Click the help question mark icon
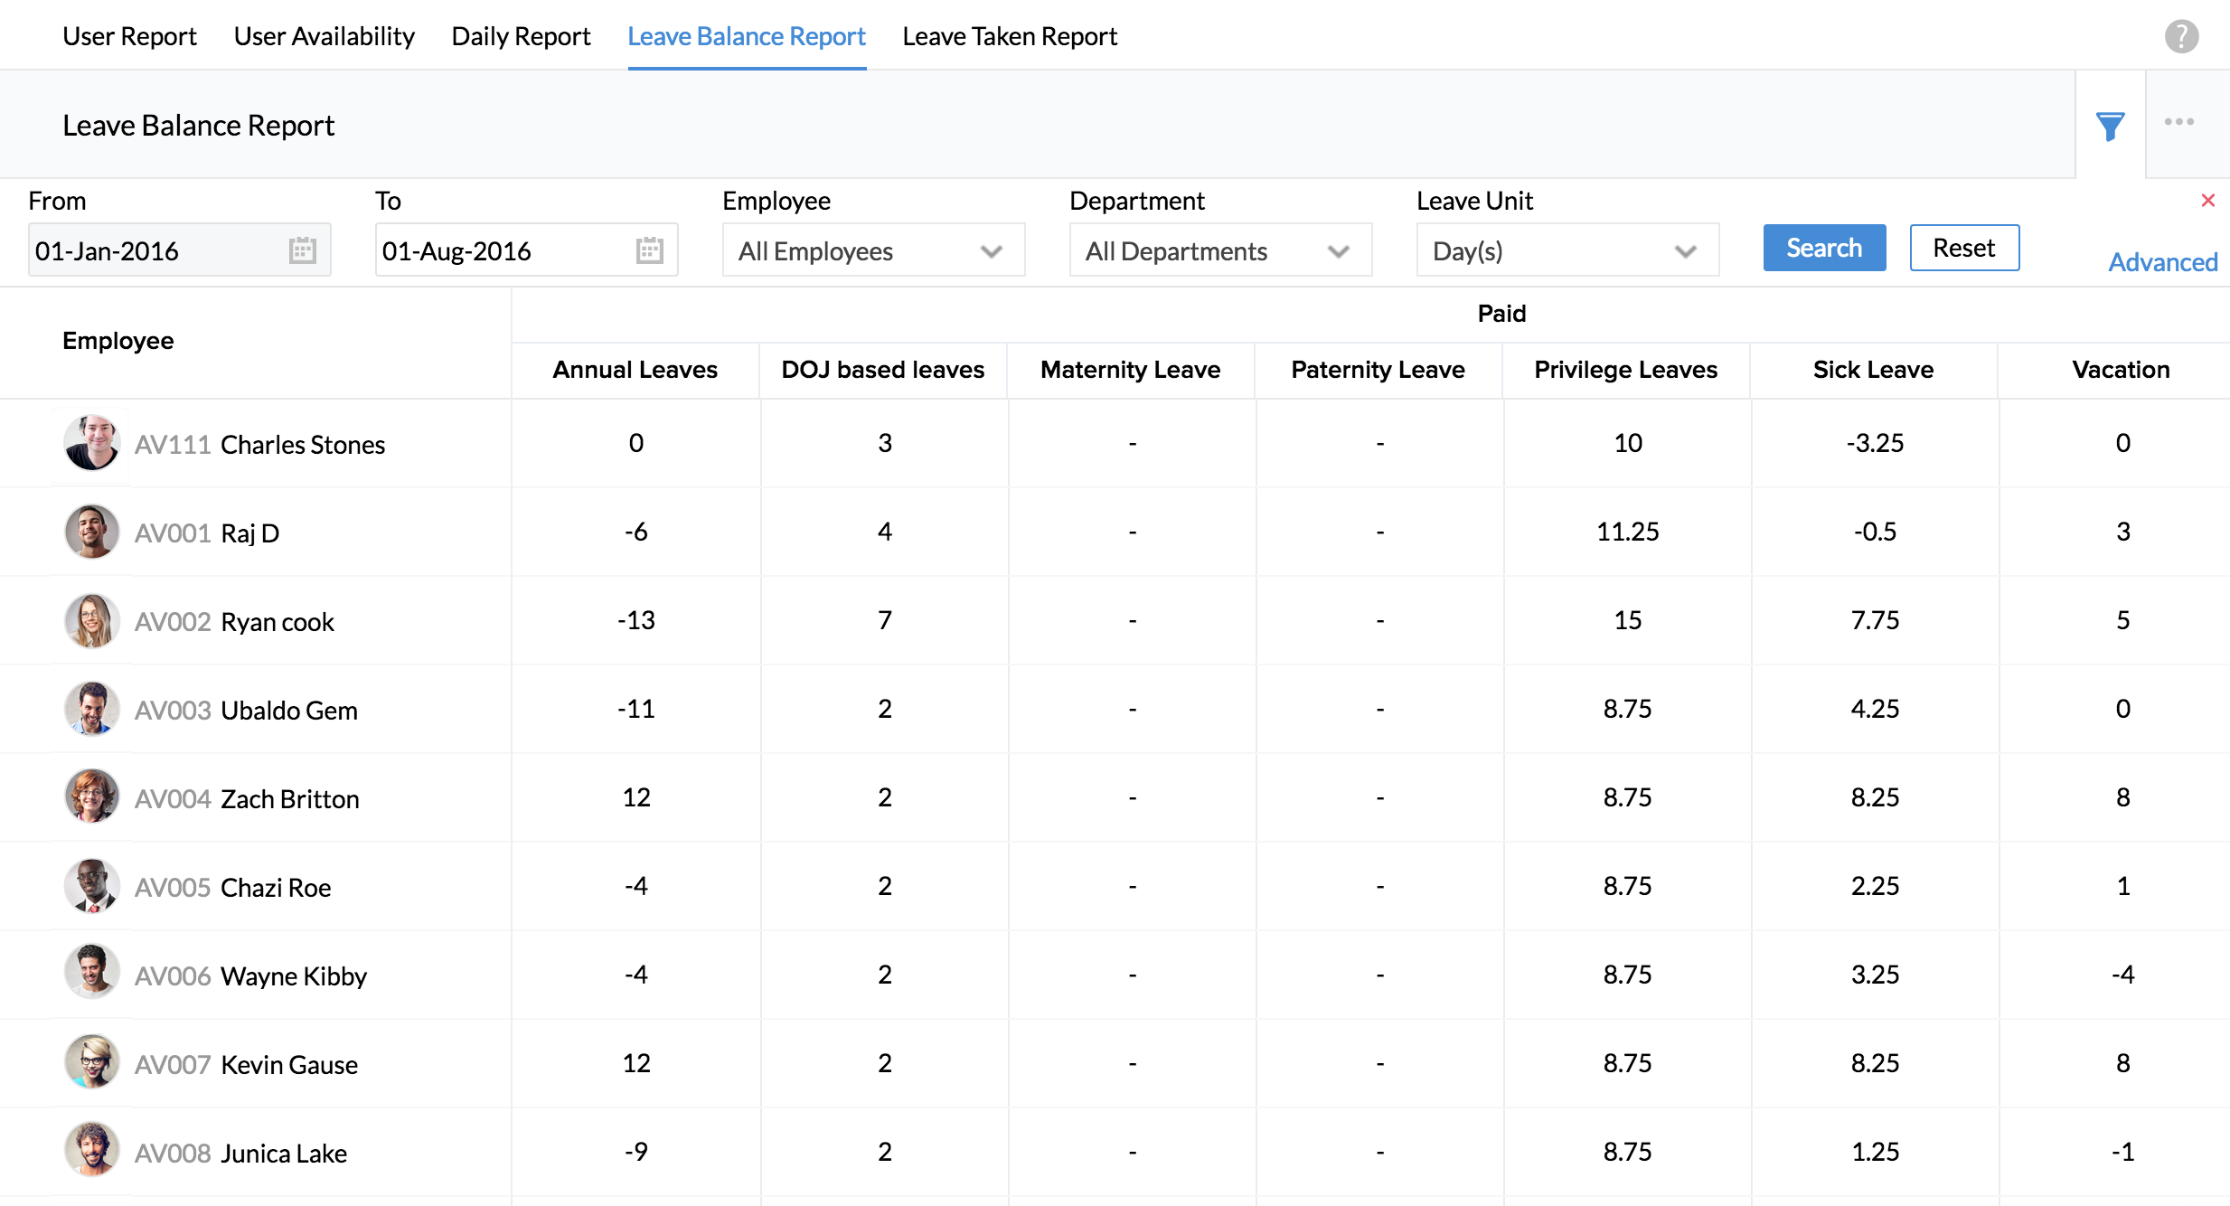This screenshot has width=2230, height=1206. tap(2180, 37)
